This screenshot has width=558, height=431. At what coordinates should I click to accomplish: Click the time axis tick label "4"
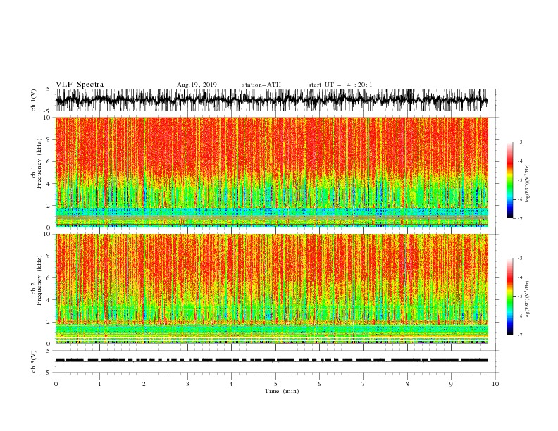click(x=231, y=384)
